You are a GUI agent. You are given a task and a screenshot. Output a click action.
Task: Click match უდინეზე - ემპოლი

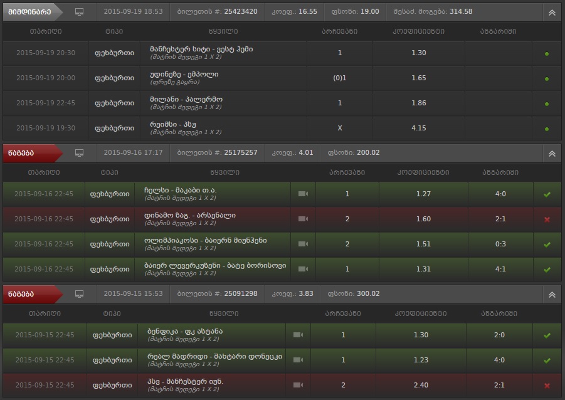(184, 74)
